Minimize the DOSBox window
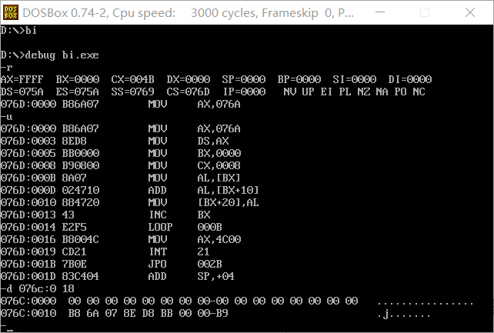Image resolution: width=494 pixels, height=333 pixels. coord(380,12)
